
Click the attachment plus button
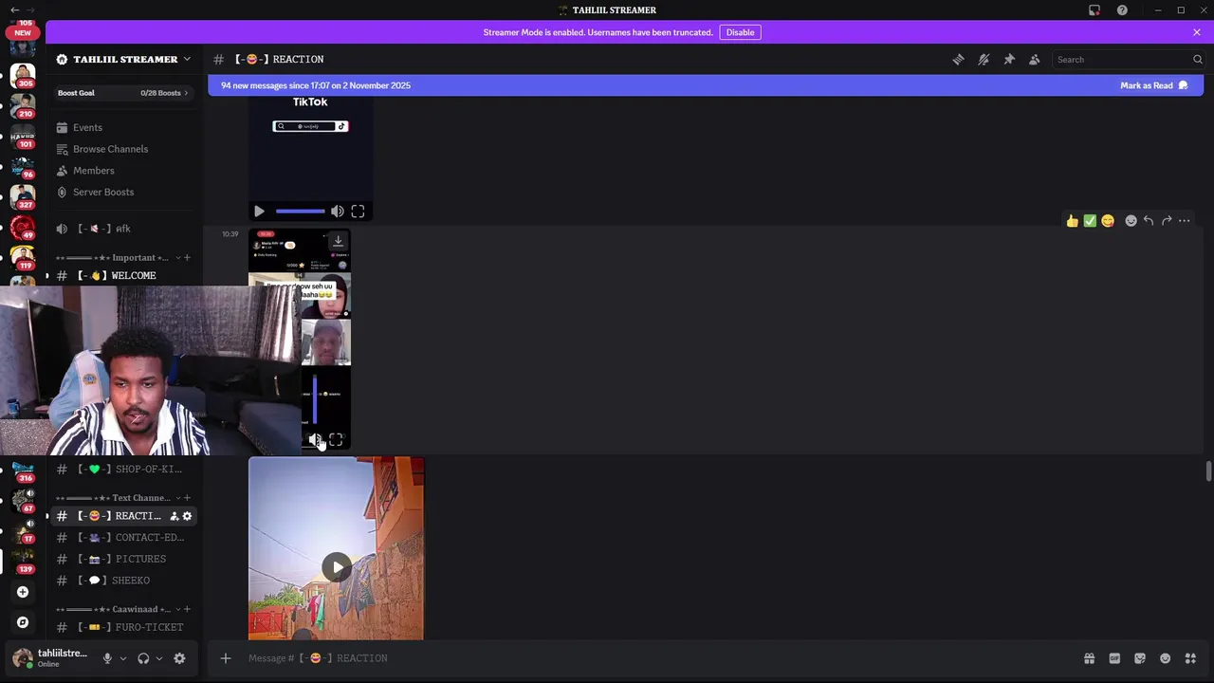(x=226, y=658)
